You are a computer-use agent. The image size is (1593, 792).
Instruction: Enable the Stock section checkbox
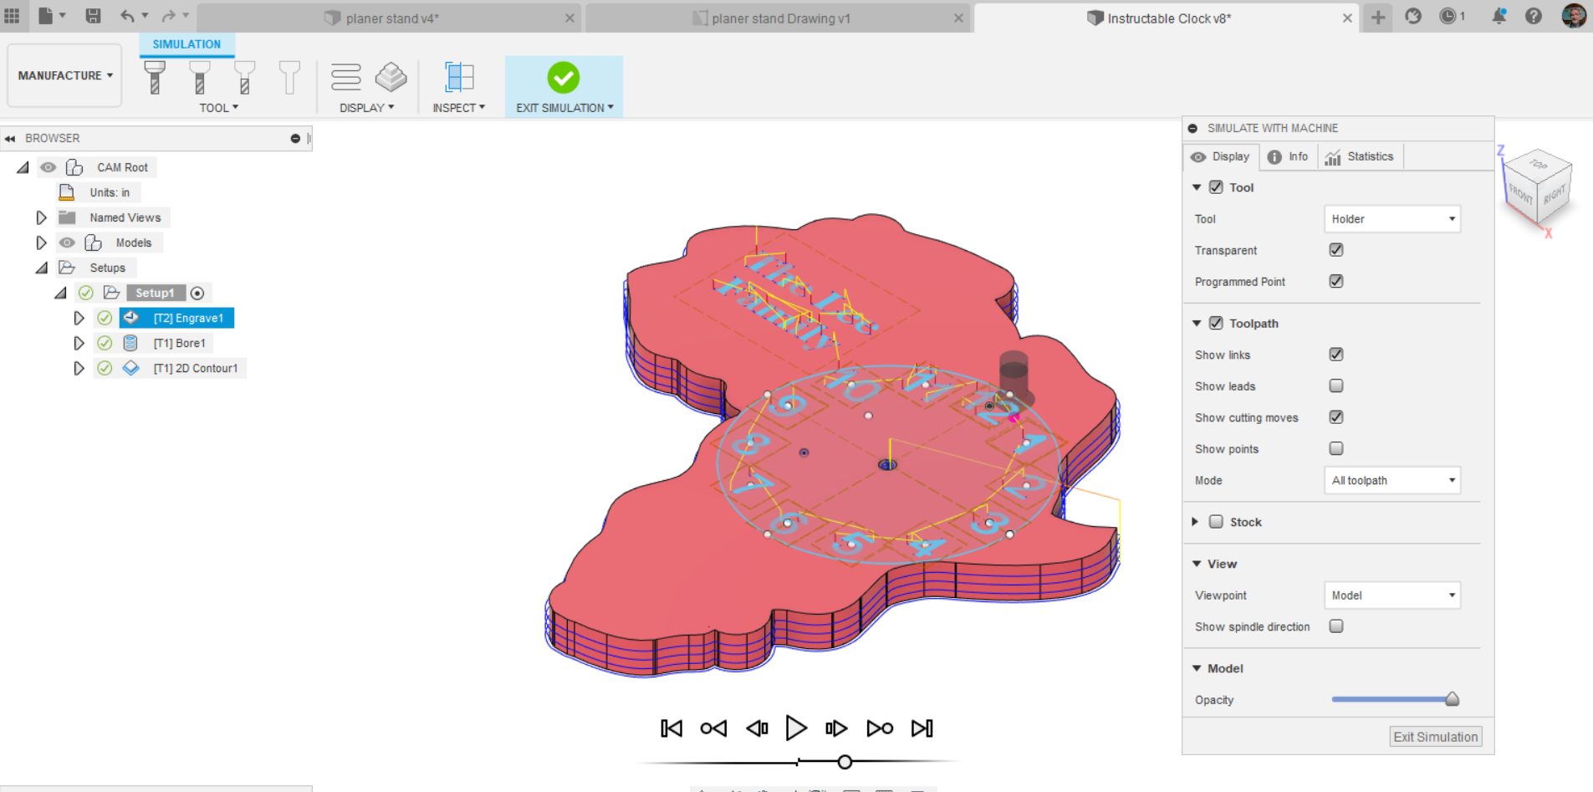coord(1216,522)
